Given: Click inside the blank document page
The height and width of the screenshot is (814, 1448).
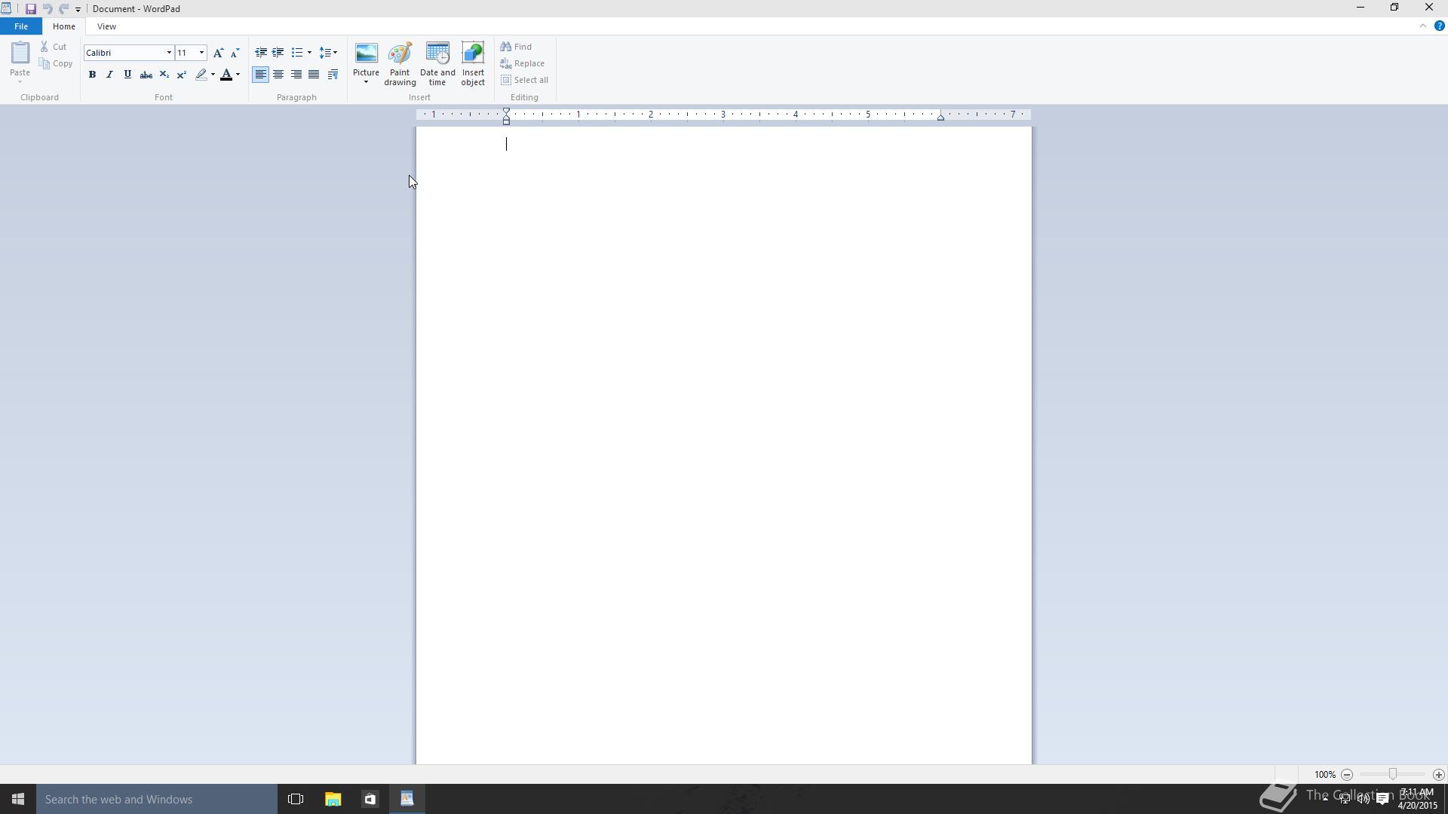Looking at the screenshot, I should (x=724, y=445).
